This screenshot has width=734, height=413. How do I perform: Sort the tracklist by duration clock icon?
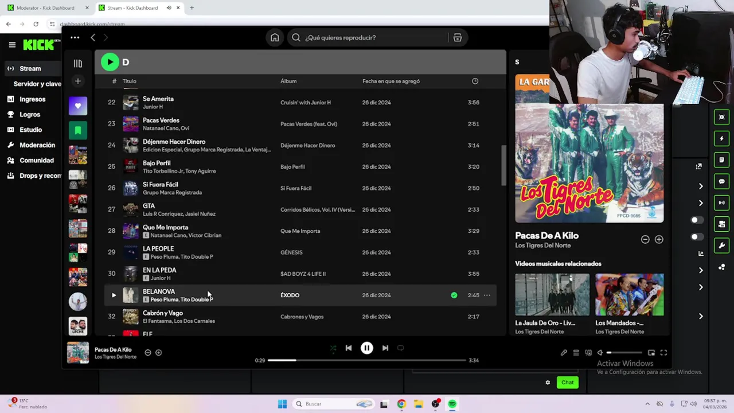pos(475,81)
